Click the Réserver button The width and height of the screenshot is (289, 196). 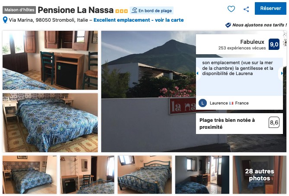pos(270,9)
